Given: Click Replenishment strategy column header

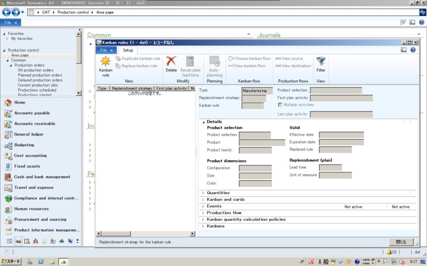Looking at the screenshot, I should 132,88.
